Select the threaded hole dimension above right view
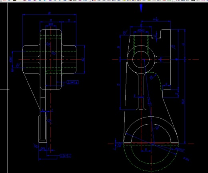 (x=141, y=30)
